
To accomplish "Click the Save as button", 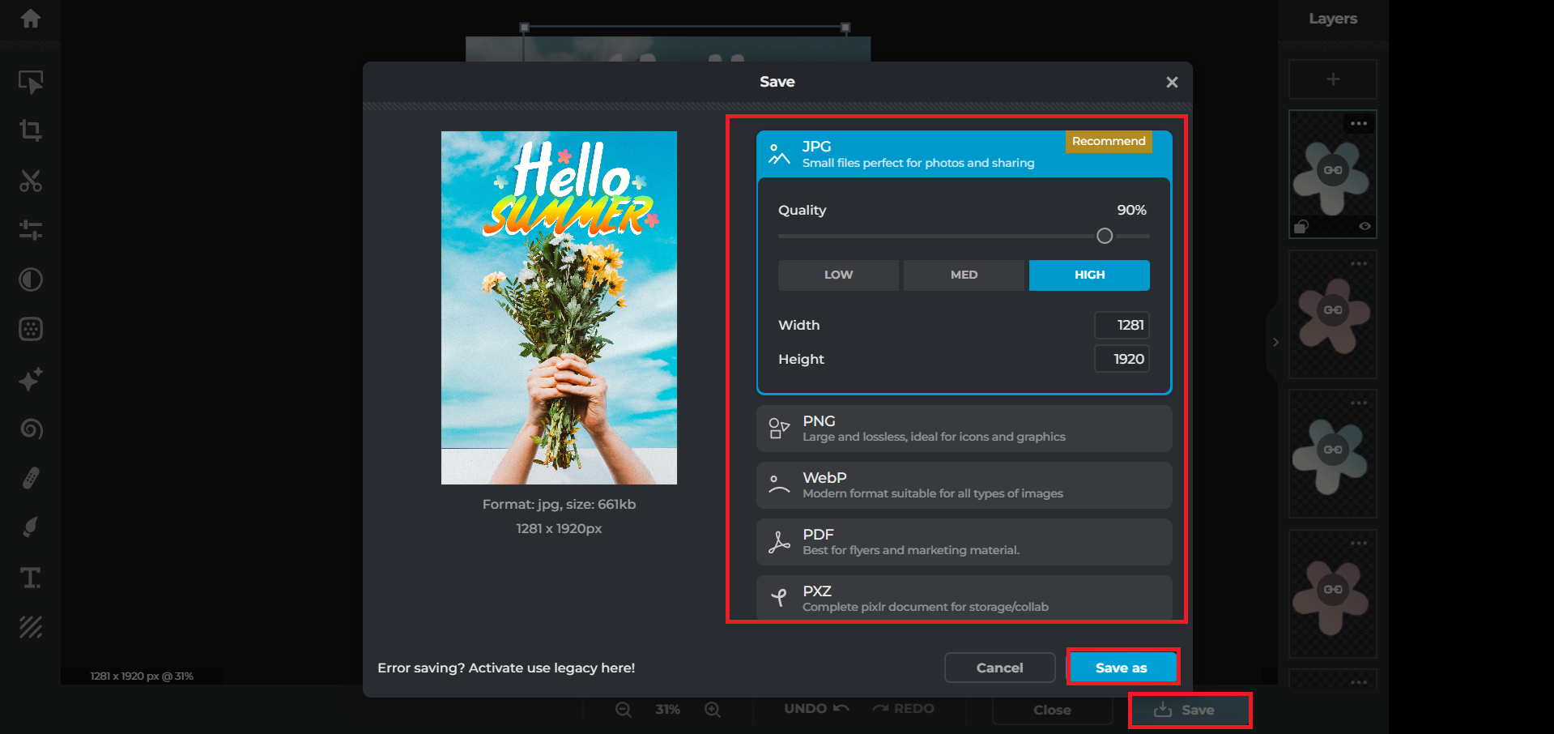I will pos(1122,668).
